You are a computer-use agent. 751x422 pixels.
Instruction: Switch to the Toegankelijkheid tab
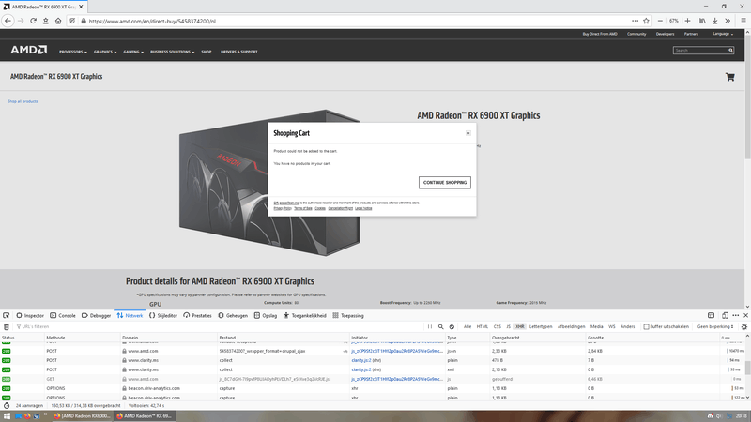[x=304, y=315]
